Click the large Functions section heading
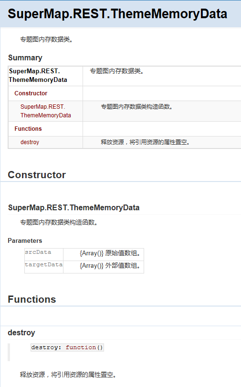 coord(32,299)
